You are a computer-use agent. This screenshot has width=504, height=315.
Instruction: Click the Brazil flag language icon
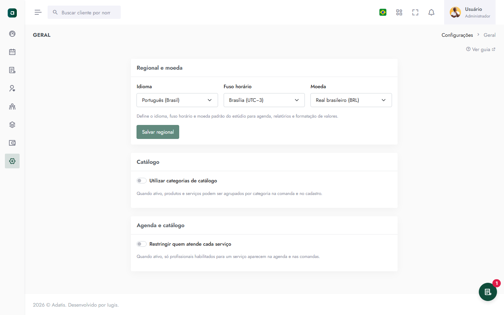tap(383, 12)
